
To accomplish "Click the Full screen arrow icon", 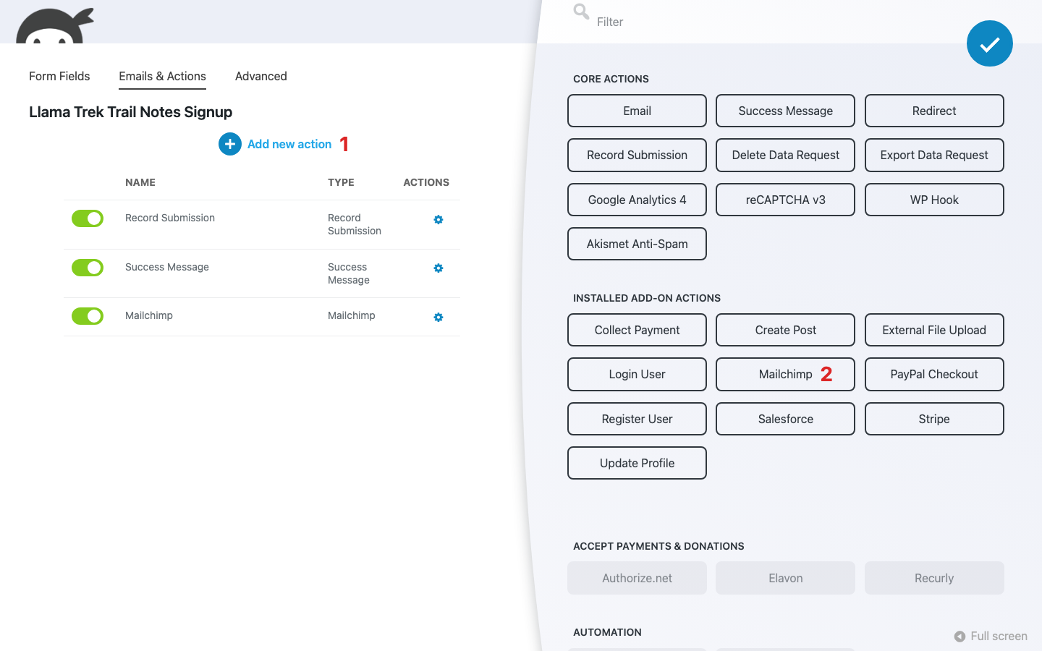I will [960, 637].
